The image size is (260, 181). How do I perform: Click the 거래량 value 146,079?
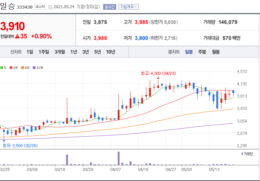click(x=228, y=22)
